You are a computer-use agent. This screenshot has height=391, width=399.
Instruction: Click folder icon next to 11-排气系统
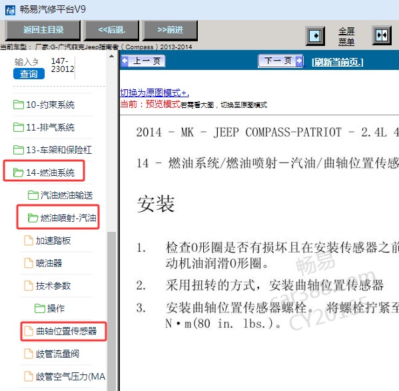point(19,127)
